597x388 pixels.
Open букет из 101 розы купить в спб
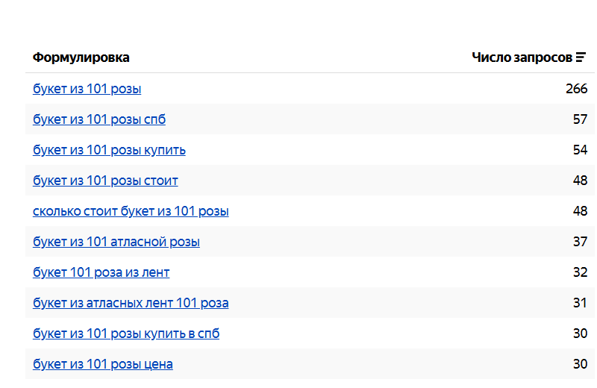coord(126,334)
